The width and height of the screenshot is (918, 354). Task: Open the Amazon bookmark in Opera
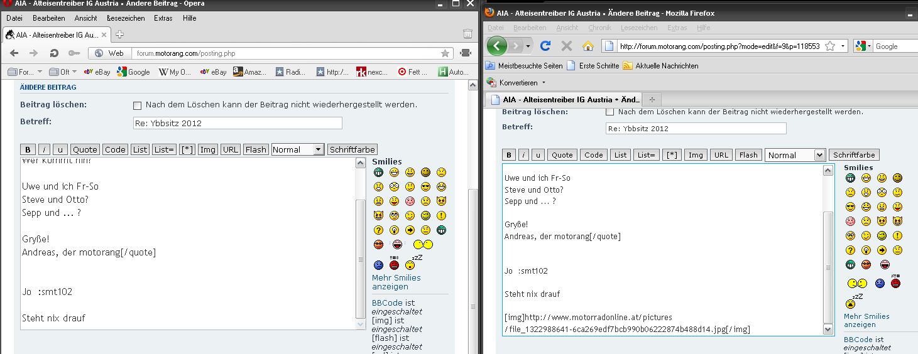(x=249, y=72)
